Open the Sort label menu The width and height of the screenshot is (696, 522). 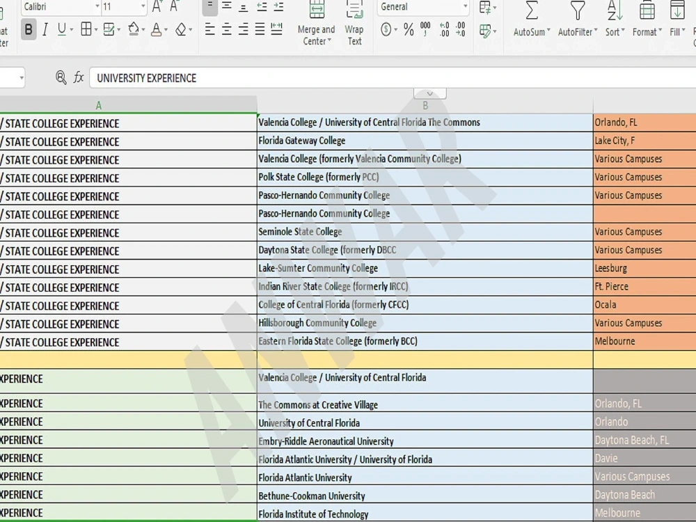pos(615,32)
